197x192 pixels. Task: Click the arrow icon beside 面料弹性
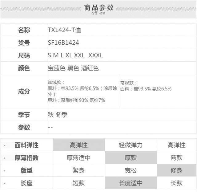[x=5, y=145]
